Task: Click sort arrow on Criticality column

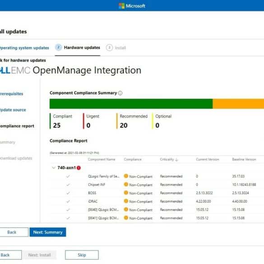Action: pos(176,160)
